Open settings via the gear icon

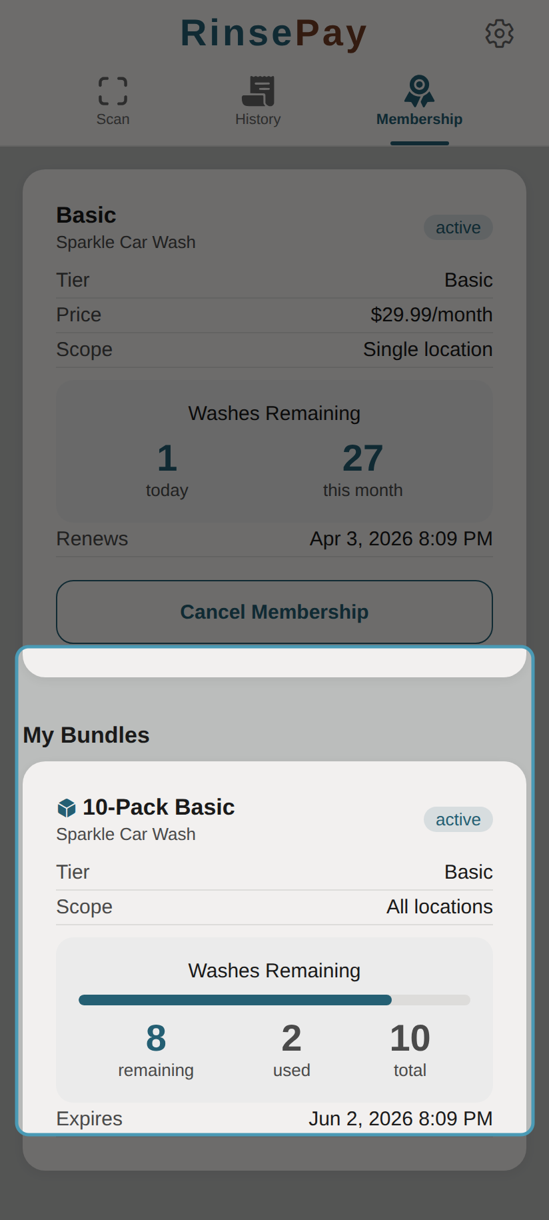pos(499,33)
